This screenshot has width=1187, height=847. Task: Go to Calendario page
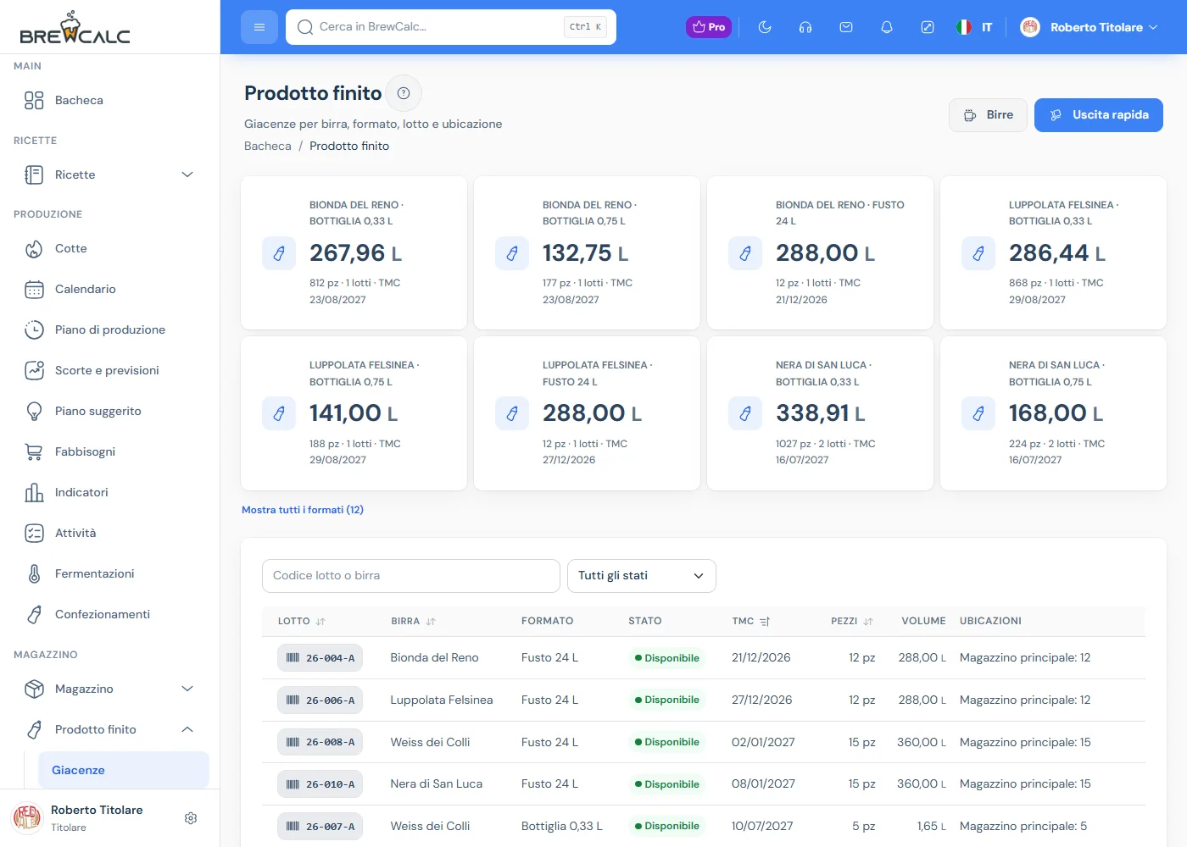(x=110, y=289)
